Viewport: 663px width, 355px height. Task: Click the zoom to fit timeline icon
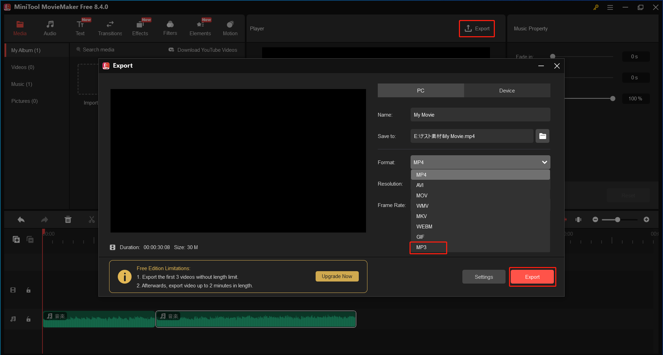[579, 219]
